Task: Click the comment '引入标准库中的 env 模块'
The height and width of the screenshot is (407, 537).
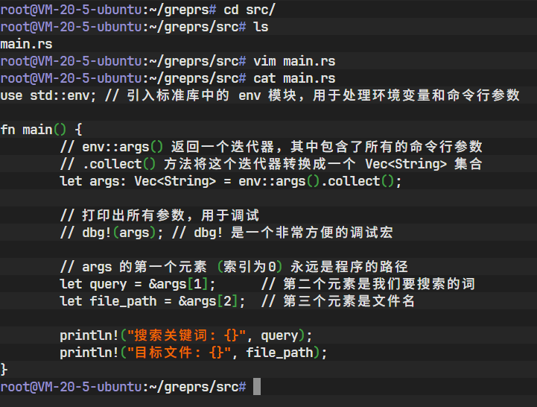Action: pyautogui.click(x=211, y=95)
